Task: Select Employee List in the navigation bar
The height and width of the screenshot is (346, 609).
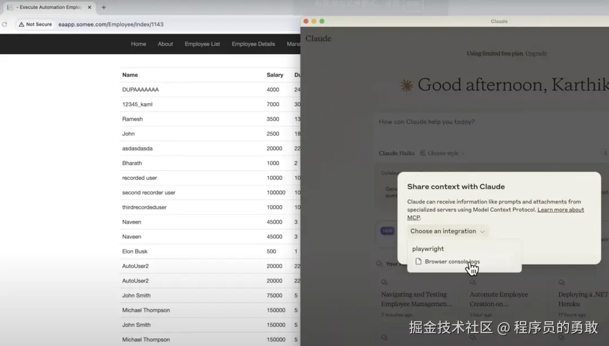Action: (202, 43)
